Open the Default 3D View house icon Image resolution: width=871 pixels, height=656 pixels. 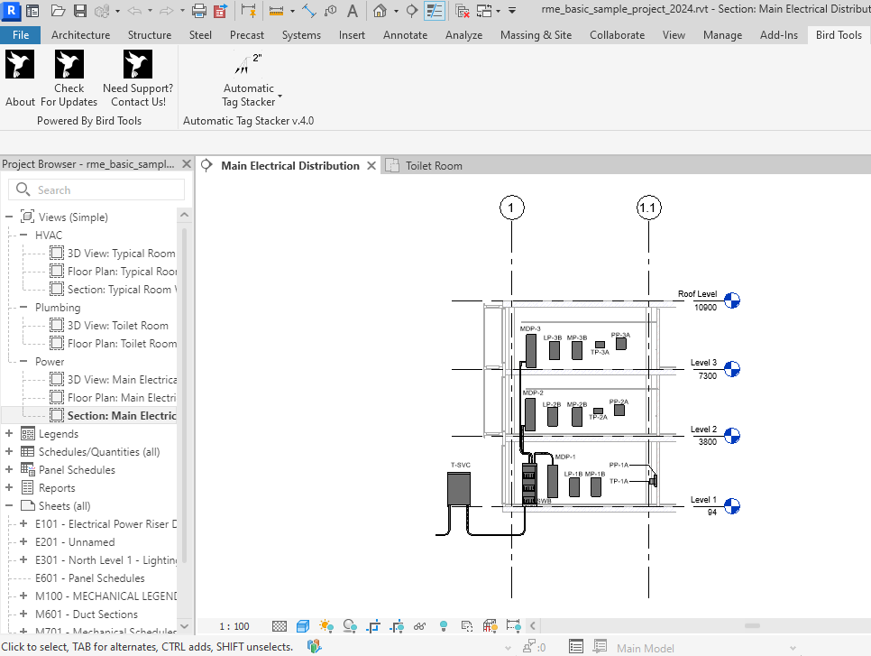click(x=380, y=11)
